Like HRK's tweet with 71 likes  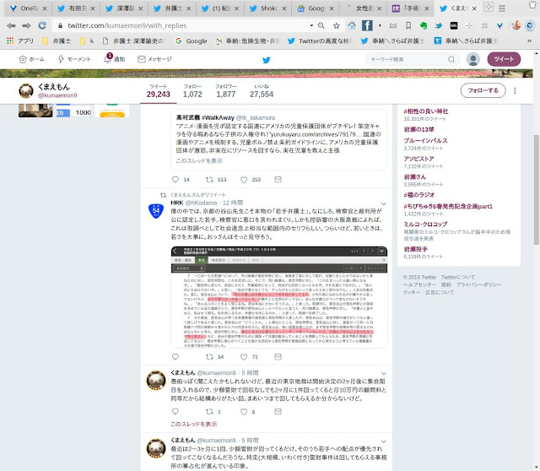tap(244, 357)
